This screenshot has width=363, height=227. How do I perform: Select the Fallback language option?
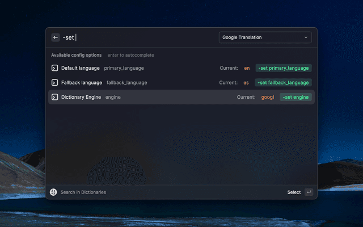[81, 82]
